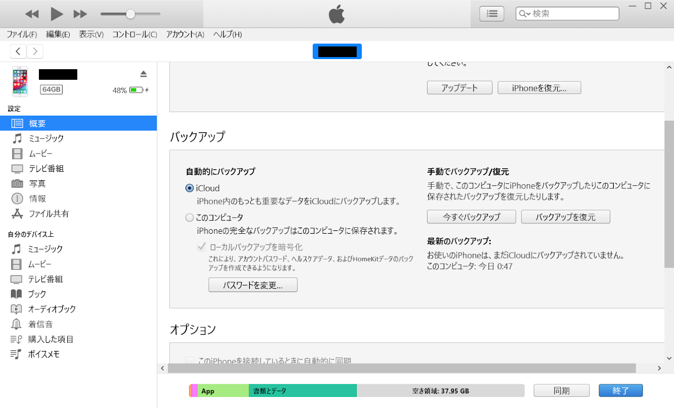This screenshot has width=674, height=408.
Task: Click the fast forward next track button
Action: [80, 14]
